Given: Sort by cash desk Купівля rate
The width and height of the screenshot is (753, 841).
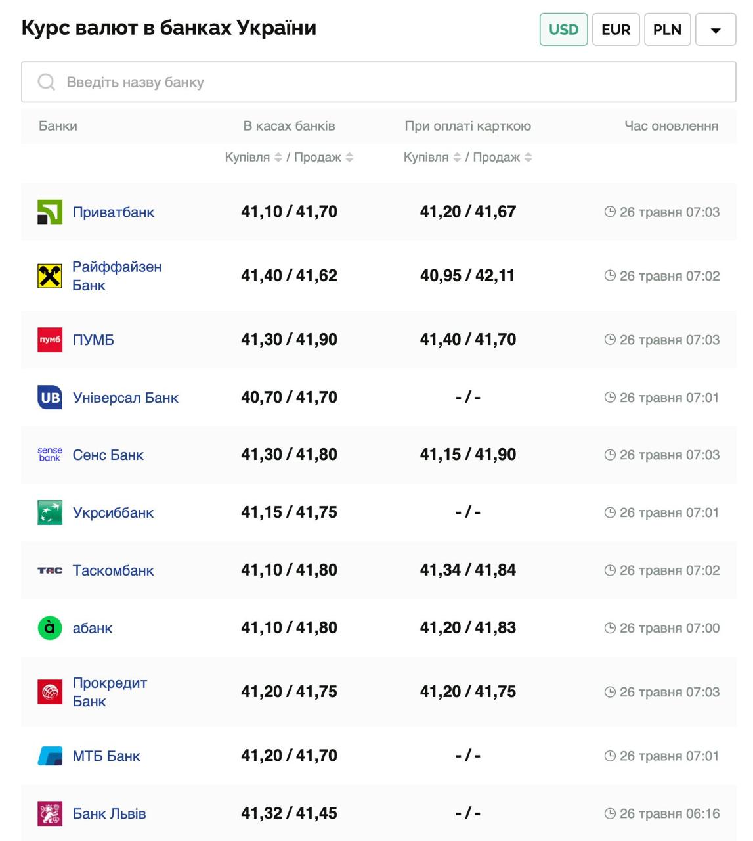Looking at the screenshot, I should (x=278, y=158).
